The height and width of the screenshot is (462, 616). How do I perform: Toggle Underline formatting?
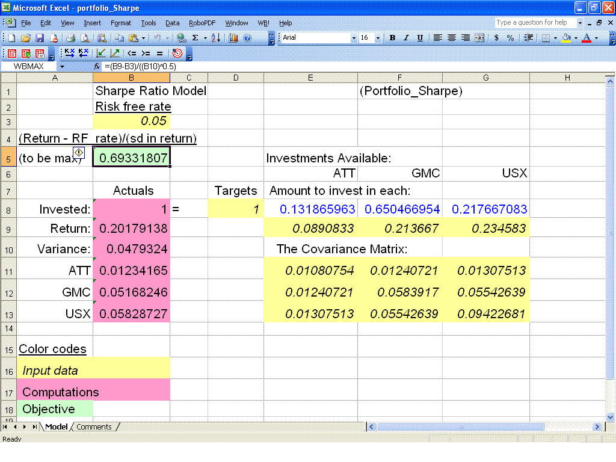pos(420,38)
